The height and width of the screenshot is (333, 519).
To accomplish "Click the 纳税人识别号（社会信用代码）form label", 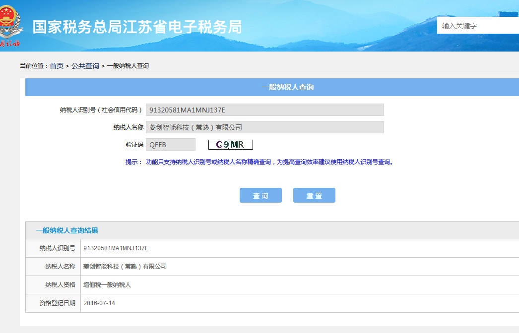I will [x=101, y=110].
